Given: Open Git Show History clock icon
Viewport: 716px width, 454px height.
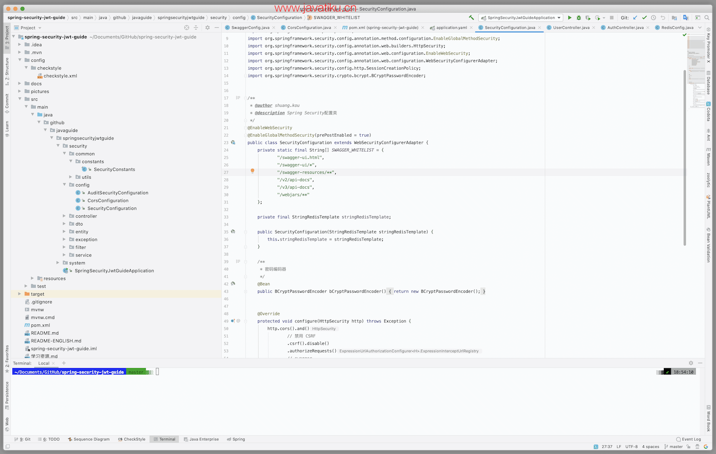Looking at the screenshot, I should pyautogui.click(x=653, y=18).
